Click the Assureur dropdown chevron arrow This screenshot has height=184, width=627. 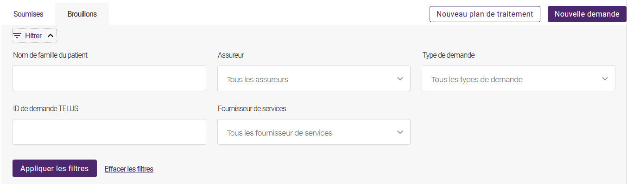[x=400, y=79]
